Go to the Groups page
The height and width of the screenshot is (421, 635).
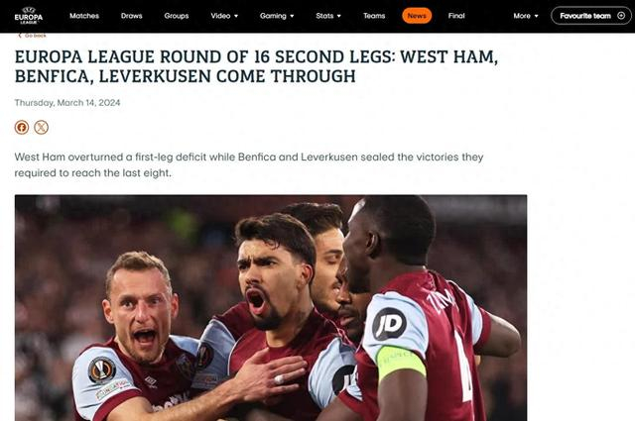177,16
